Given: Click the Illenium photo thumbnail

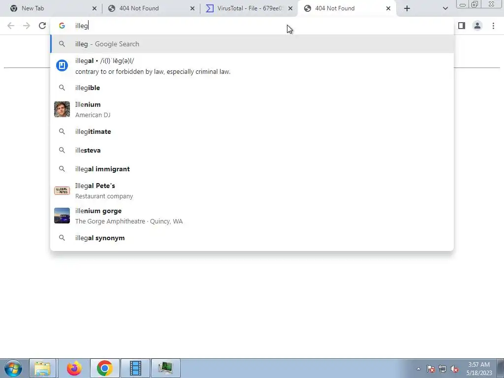Looking at the screenshot, I should coord(62,109).
